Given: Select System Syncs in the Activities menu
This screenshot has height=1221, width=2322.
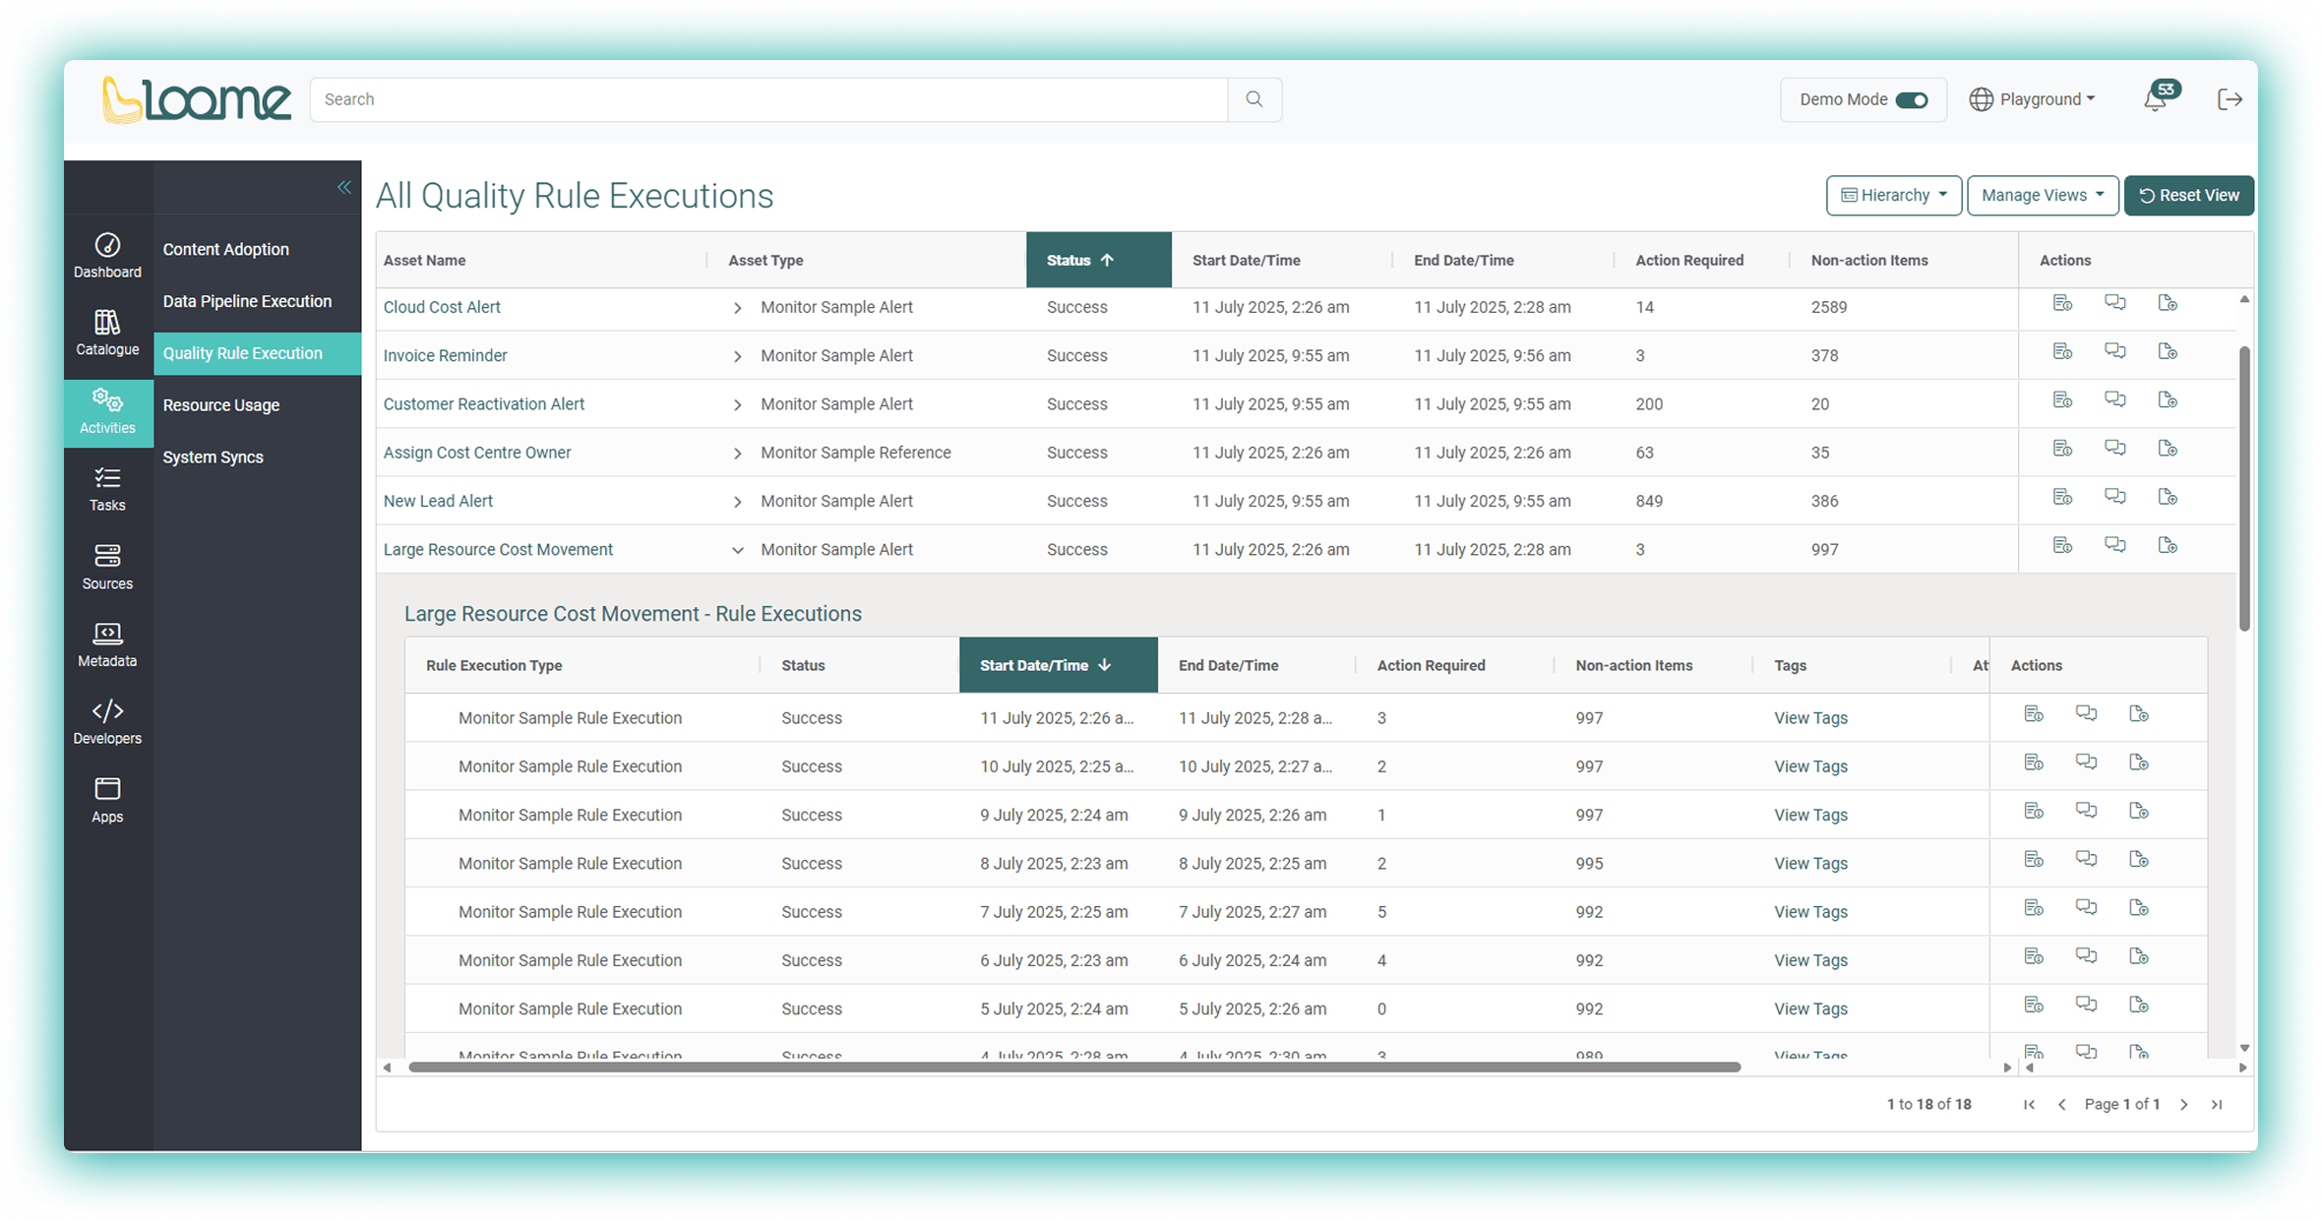Looking at the screenshot, I should click(x=213, y=457).
